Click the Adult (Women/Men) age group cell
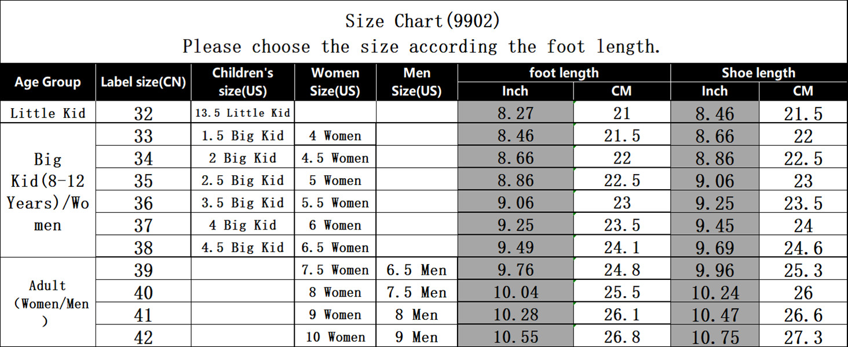The width and height of the screenshot is (848, 347). coord(47,302)
